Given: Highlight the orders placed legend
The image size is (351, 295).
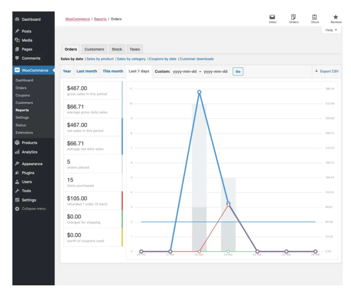Looking at the screenshot, I should pos(93,164).
